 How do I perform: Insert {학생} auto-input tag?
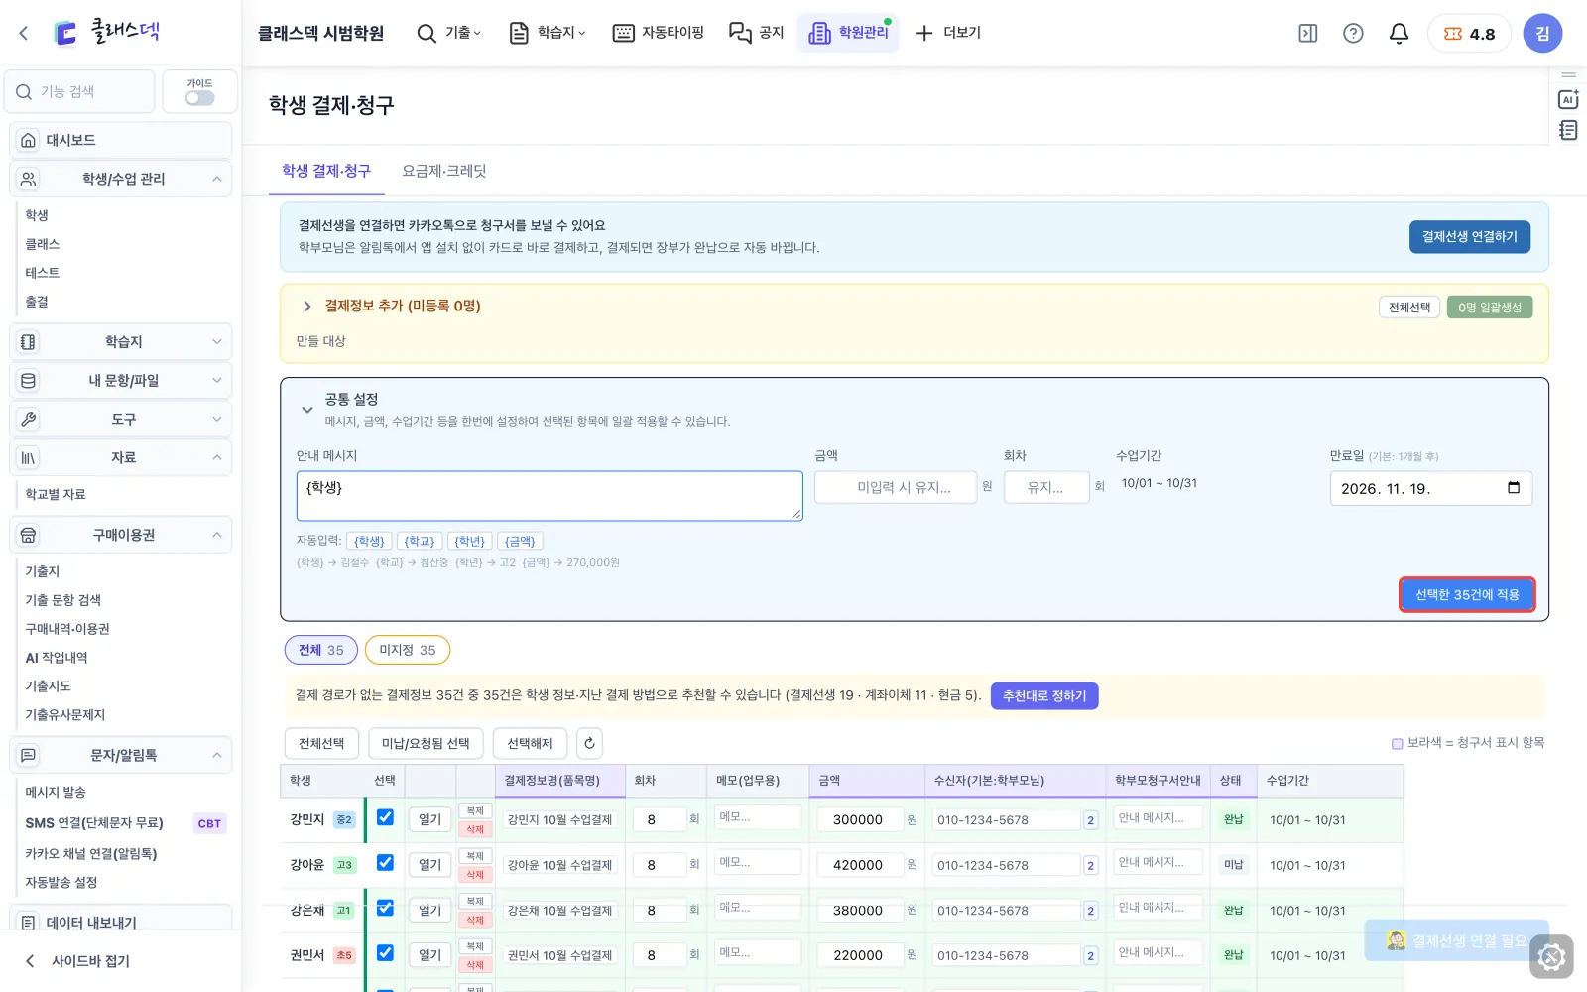click(369, 541)
